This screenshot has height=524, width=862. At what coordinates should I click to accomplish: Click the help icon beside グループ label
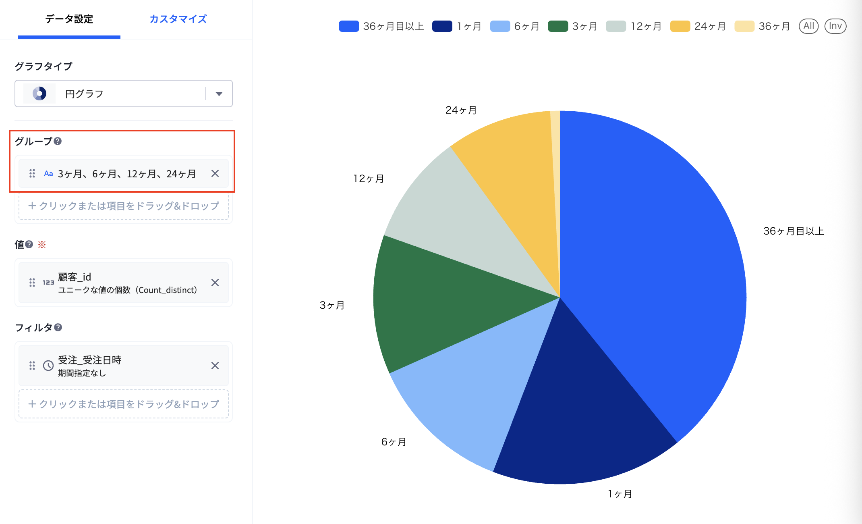[x=58, y=141]
